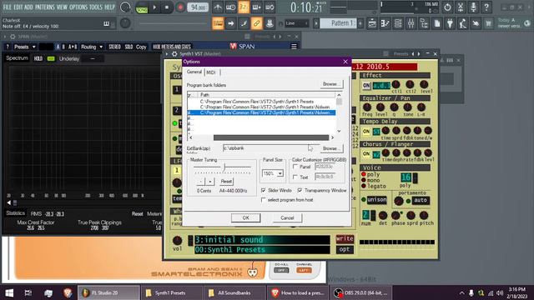
Task: Open the Mixer view icon
Action: pyautogui.click(x=411, y=23)
